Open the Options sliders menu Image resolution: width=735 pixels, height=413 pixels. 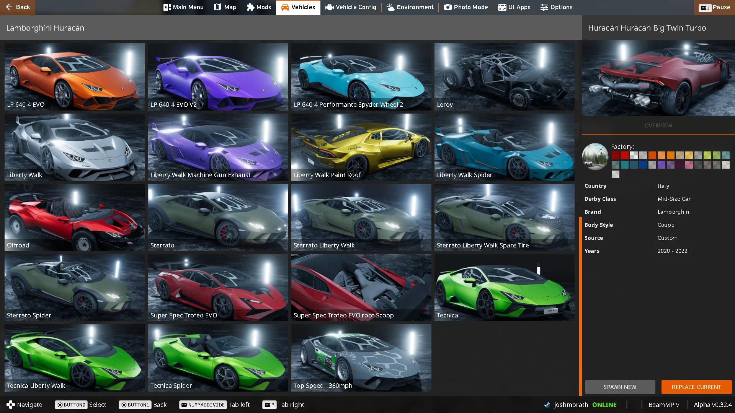[556, 7]
